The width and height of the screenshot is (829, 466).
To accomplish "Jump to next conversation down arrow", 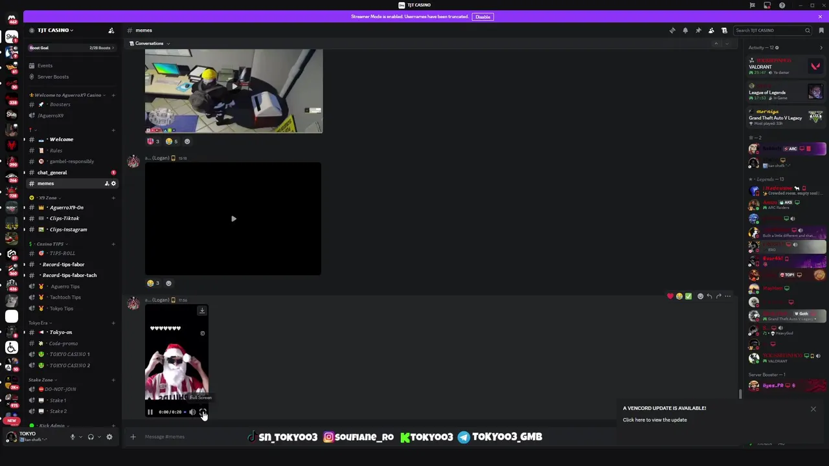I will pos(727,43).
